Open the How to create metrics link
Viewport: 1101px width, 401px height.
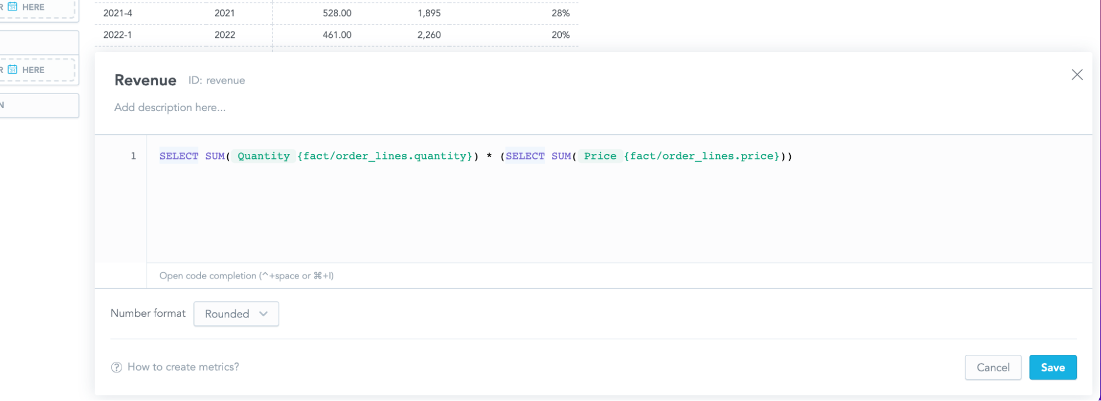[183, 367]
